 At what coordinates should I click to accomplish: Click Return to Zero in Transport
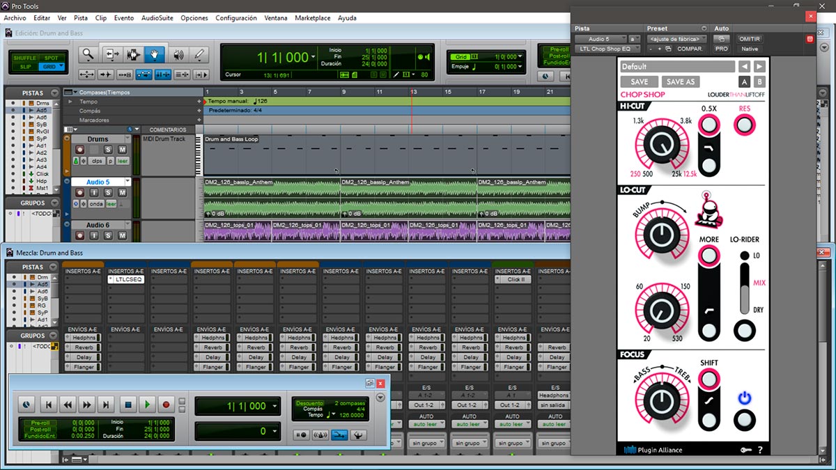[48, 404]
